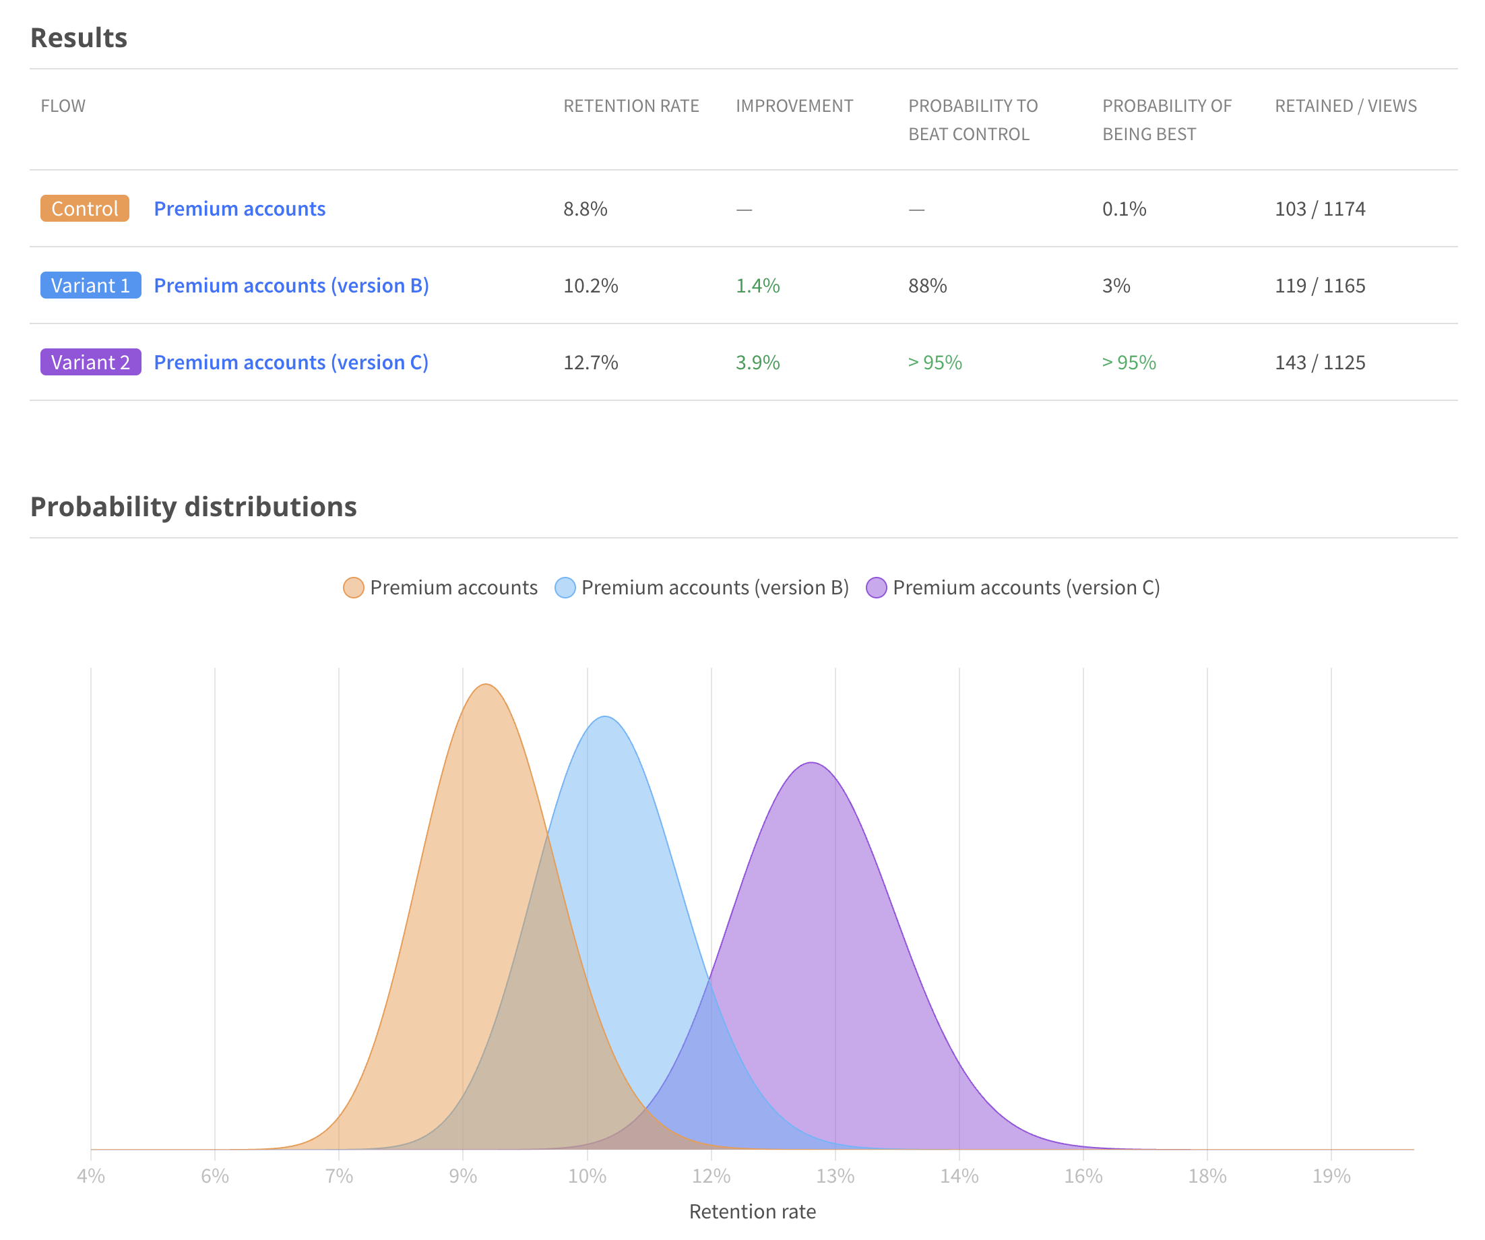
Task: Toggle the version C distribution visibility
Action: click(1026, 587)
